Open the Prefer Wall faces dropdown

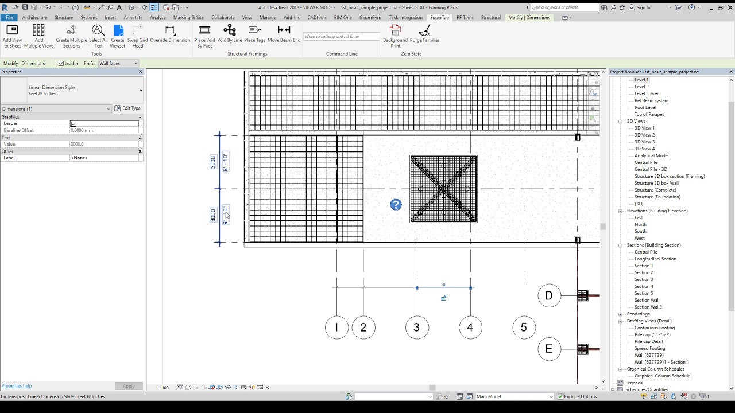tap(119, 64)
